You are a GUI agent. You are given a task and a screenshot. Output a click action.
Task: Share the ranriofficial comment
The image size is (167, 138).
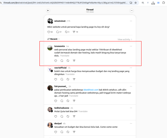coord(74,79)
